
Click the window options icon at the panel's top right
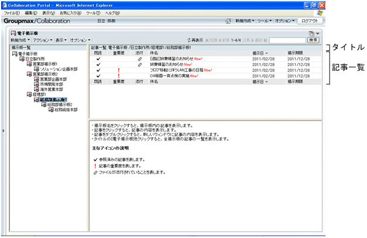(311, 33)
